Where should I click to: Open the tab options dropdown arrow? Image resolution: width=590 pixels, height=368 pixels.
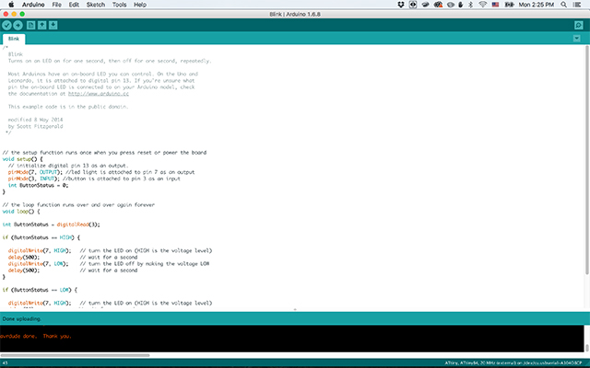576,39
